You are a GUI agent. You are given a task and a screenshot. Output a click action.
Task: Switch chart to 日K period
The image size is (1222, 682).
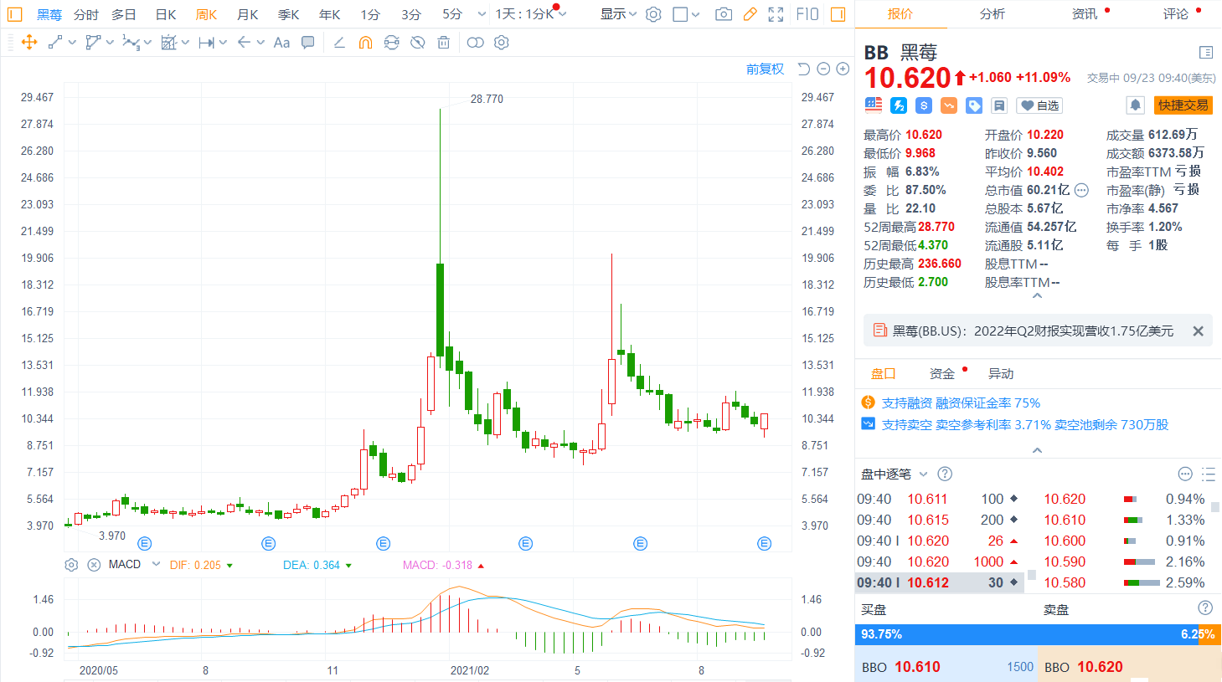point(166,14)
